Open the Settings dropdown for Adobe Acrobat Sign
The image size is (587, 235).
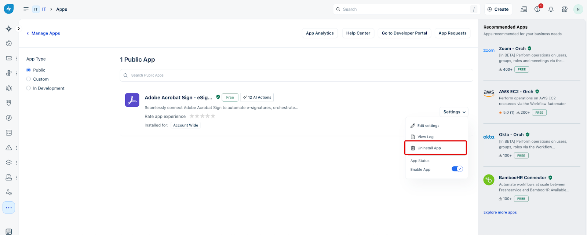pyautogui.click(x=454, y=112)
